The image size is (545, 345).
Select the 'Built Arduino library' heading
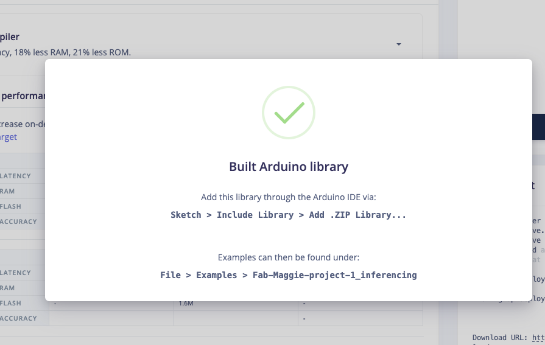pyautogui.click(x=289, y=167)
